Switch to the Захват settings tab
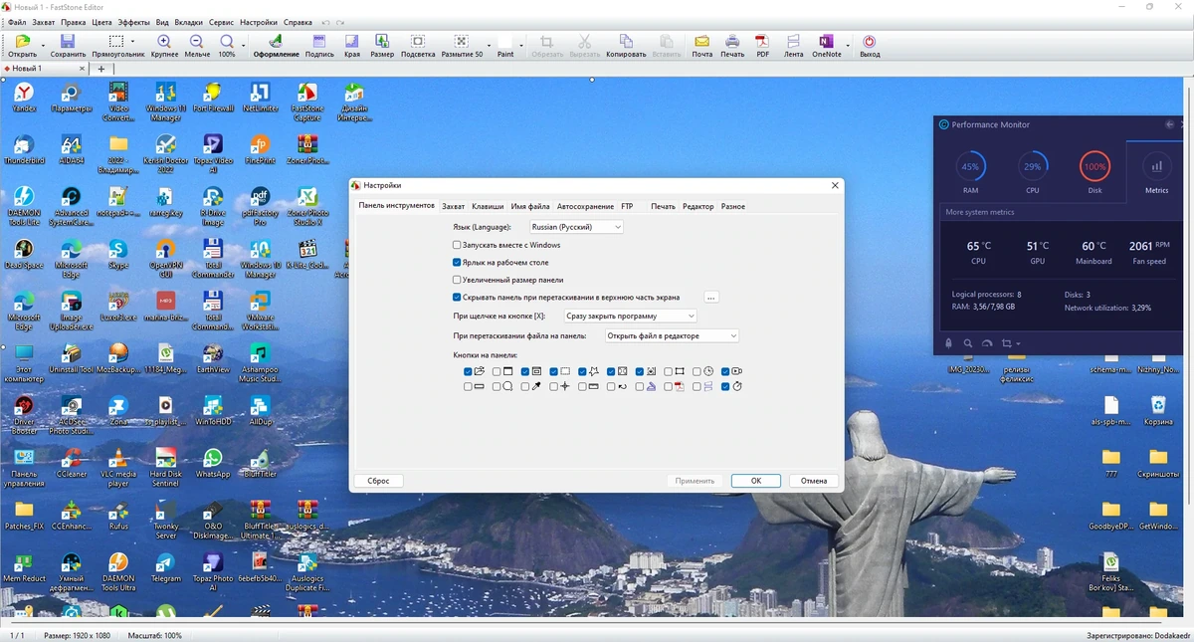This screenshot has width=1194, height=642. coord(453,206)
